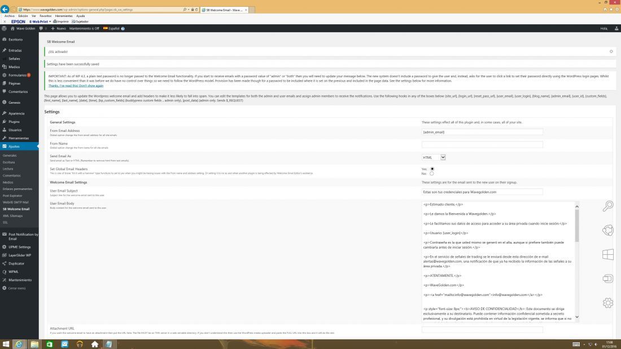621x349 pixels.
Task: Open File Explorer from the taskbar
Action: [x=34, y=344]
